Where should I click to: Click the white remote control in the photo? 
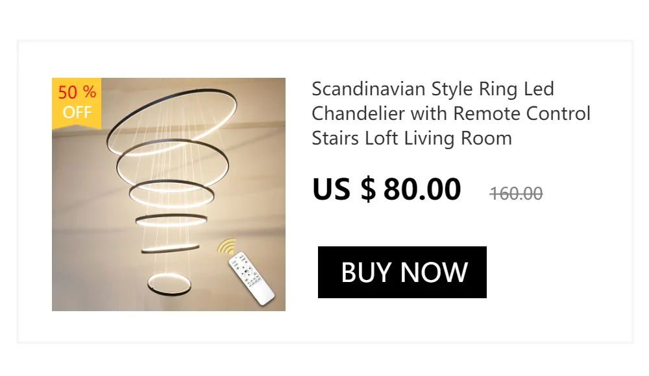(x=252, y=278)
